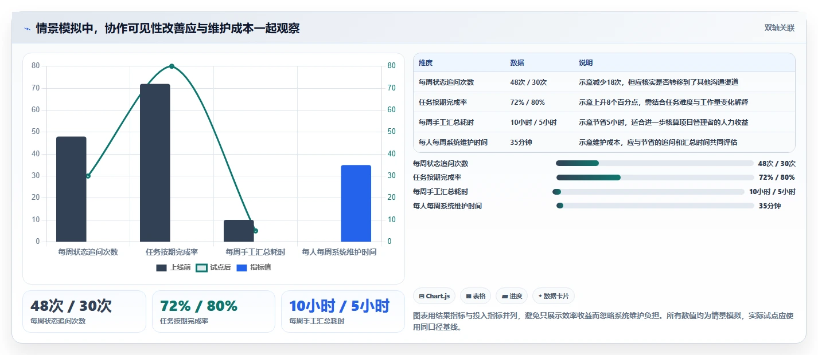The width and height of the screenshot is (818, 355).
Task: Click the footer paragraph starting 图表用结果指标
Action: [x=603, y=322]
